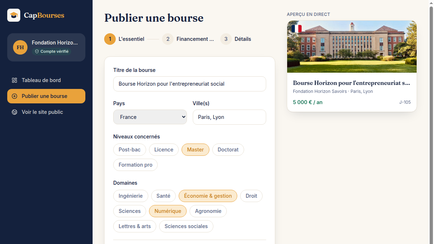Go to step 2 Financement

click(x=188, y=39)
